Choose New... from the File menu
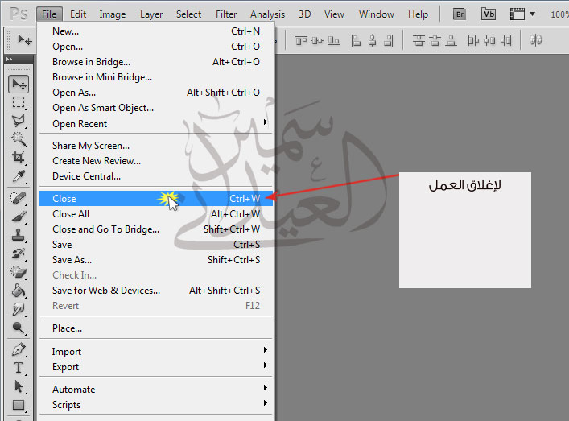The image size is (569, 421). click(155, 31)
